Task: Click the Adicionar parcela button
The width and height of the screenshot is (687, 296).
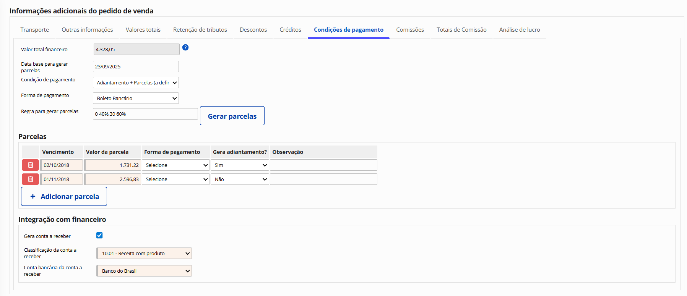Action: 64,196
